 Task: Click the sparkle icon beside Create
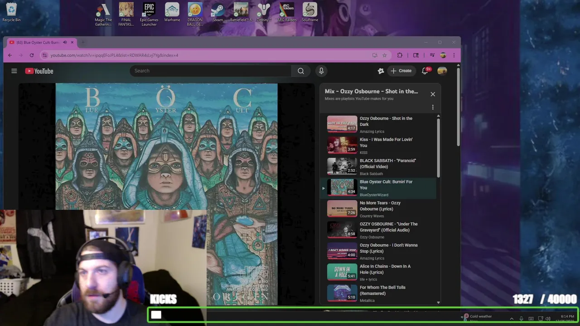(x=381, y=71)
